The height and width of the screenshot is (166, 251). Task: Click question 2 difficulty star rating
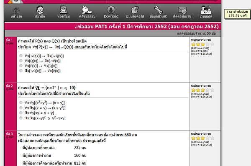point(202,90)
